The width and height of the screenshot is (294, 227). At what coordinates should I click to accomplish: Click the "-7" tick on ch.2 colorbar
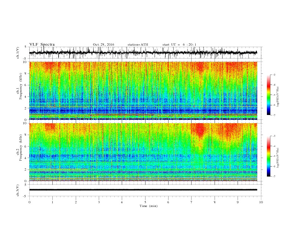[x=274, y=177]
